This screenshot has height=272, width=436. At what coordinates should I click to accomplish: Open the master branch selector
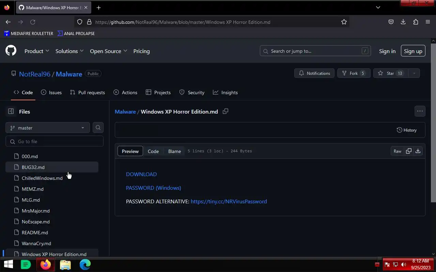[x=48, y=128]
